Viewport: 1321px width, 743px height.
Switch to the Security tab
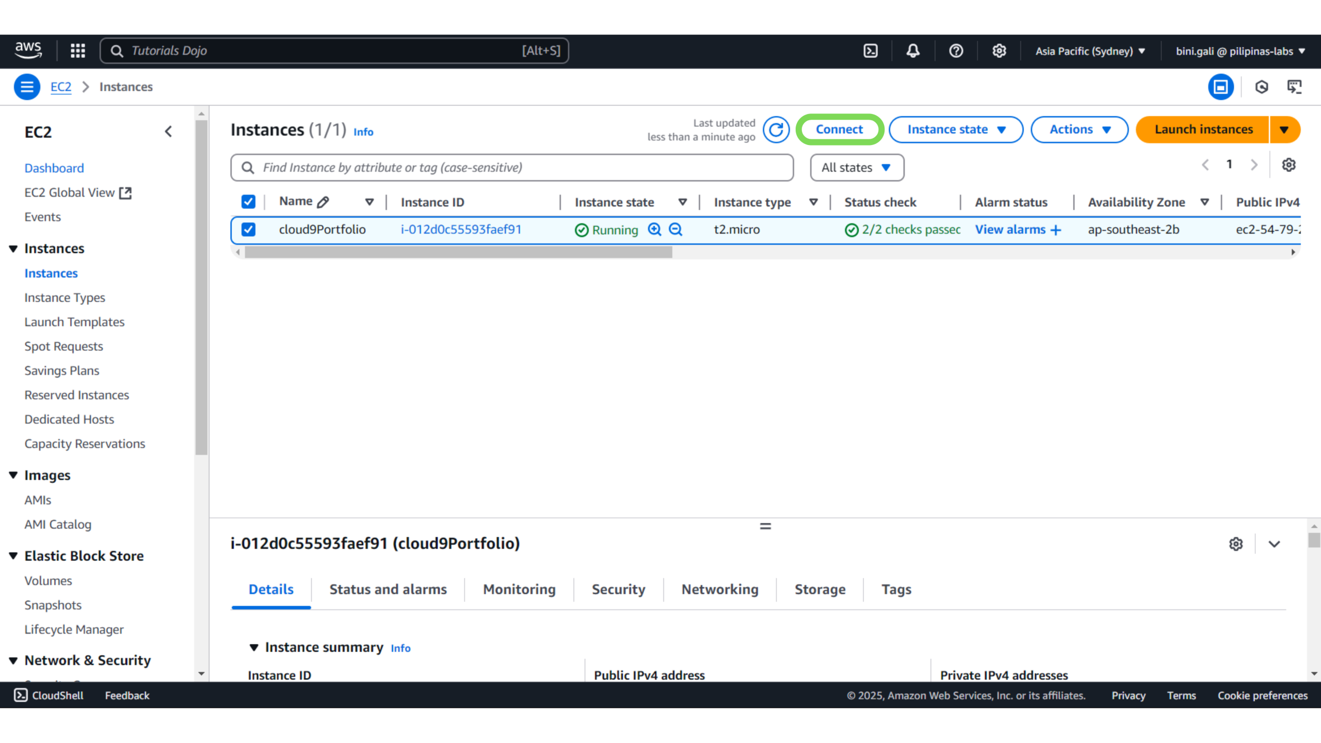618,589
